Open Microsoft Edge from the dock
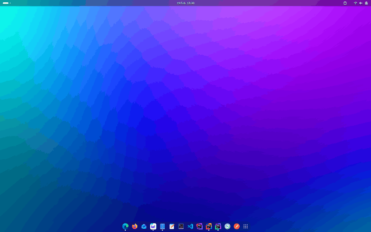 [125, 226]
